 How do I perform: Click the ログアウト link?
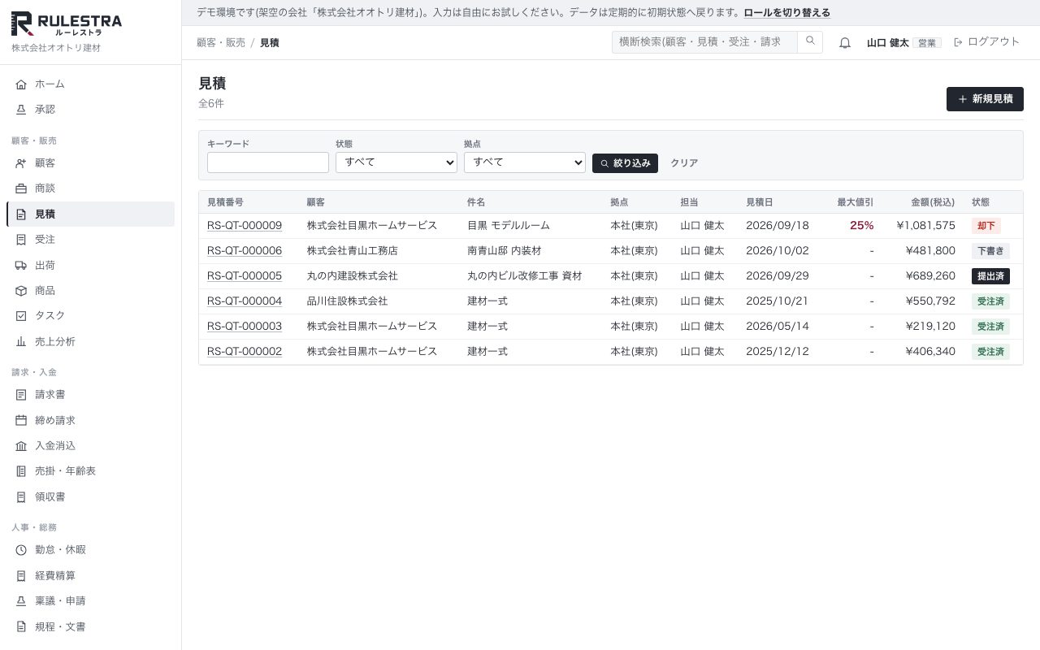pos(986,42)
